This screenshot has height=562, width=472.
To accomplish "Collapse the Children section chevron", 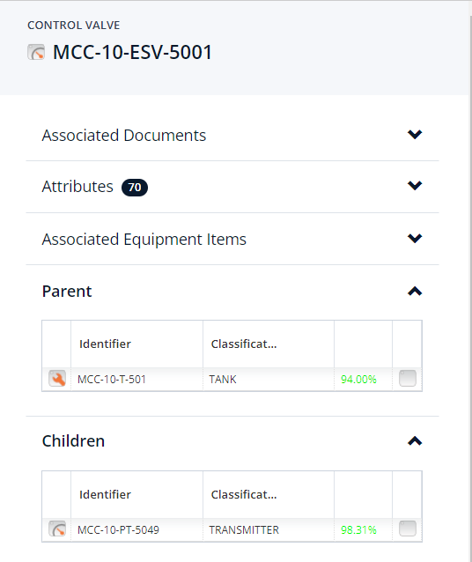I will [x=415, y=440].
